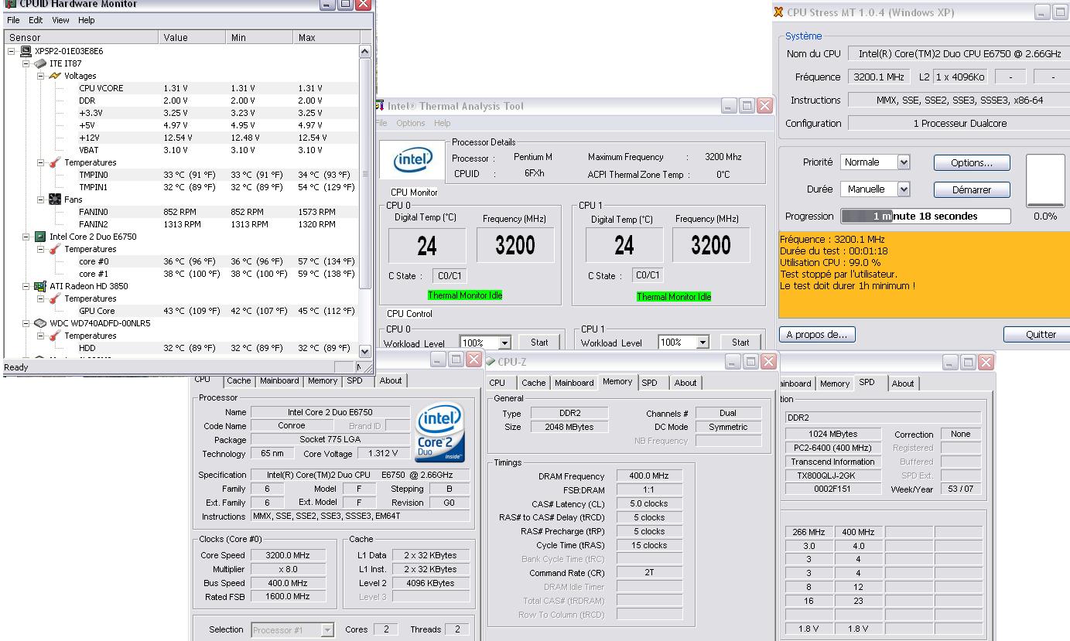
Task: Click the Fans icon in sensor tree
Action: pos(54,199)
